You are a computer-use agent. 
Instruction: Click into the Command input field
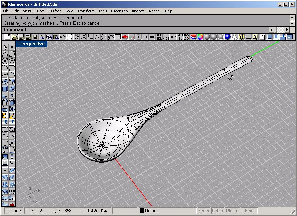pyautogui.click(x=150, y=30)
